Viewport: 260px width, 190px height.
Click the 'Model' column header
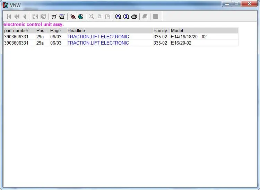[x=205, y=30]
